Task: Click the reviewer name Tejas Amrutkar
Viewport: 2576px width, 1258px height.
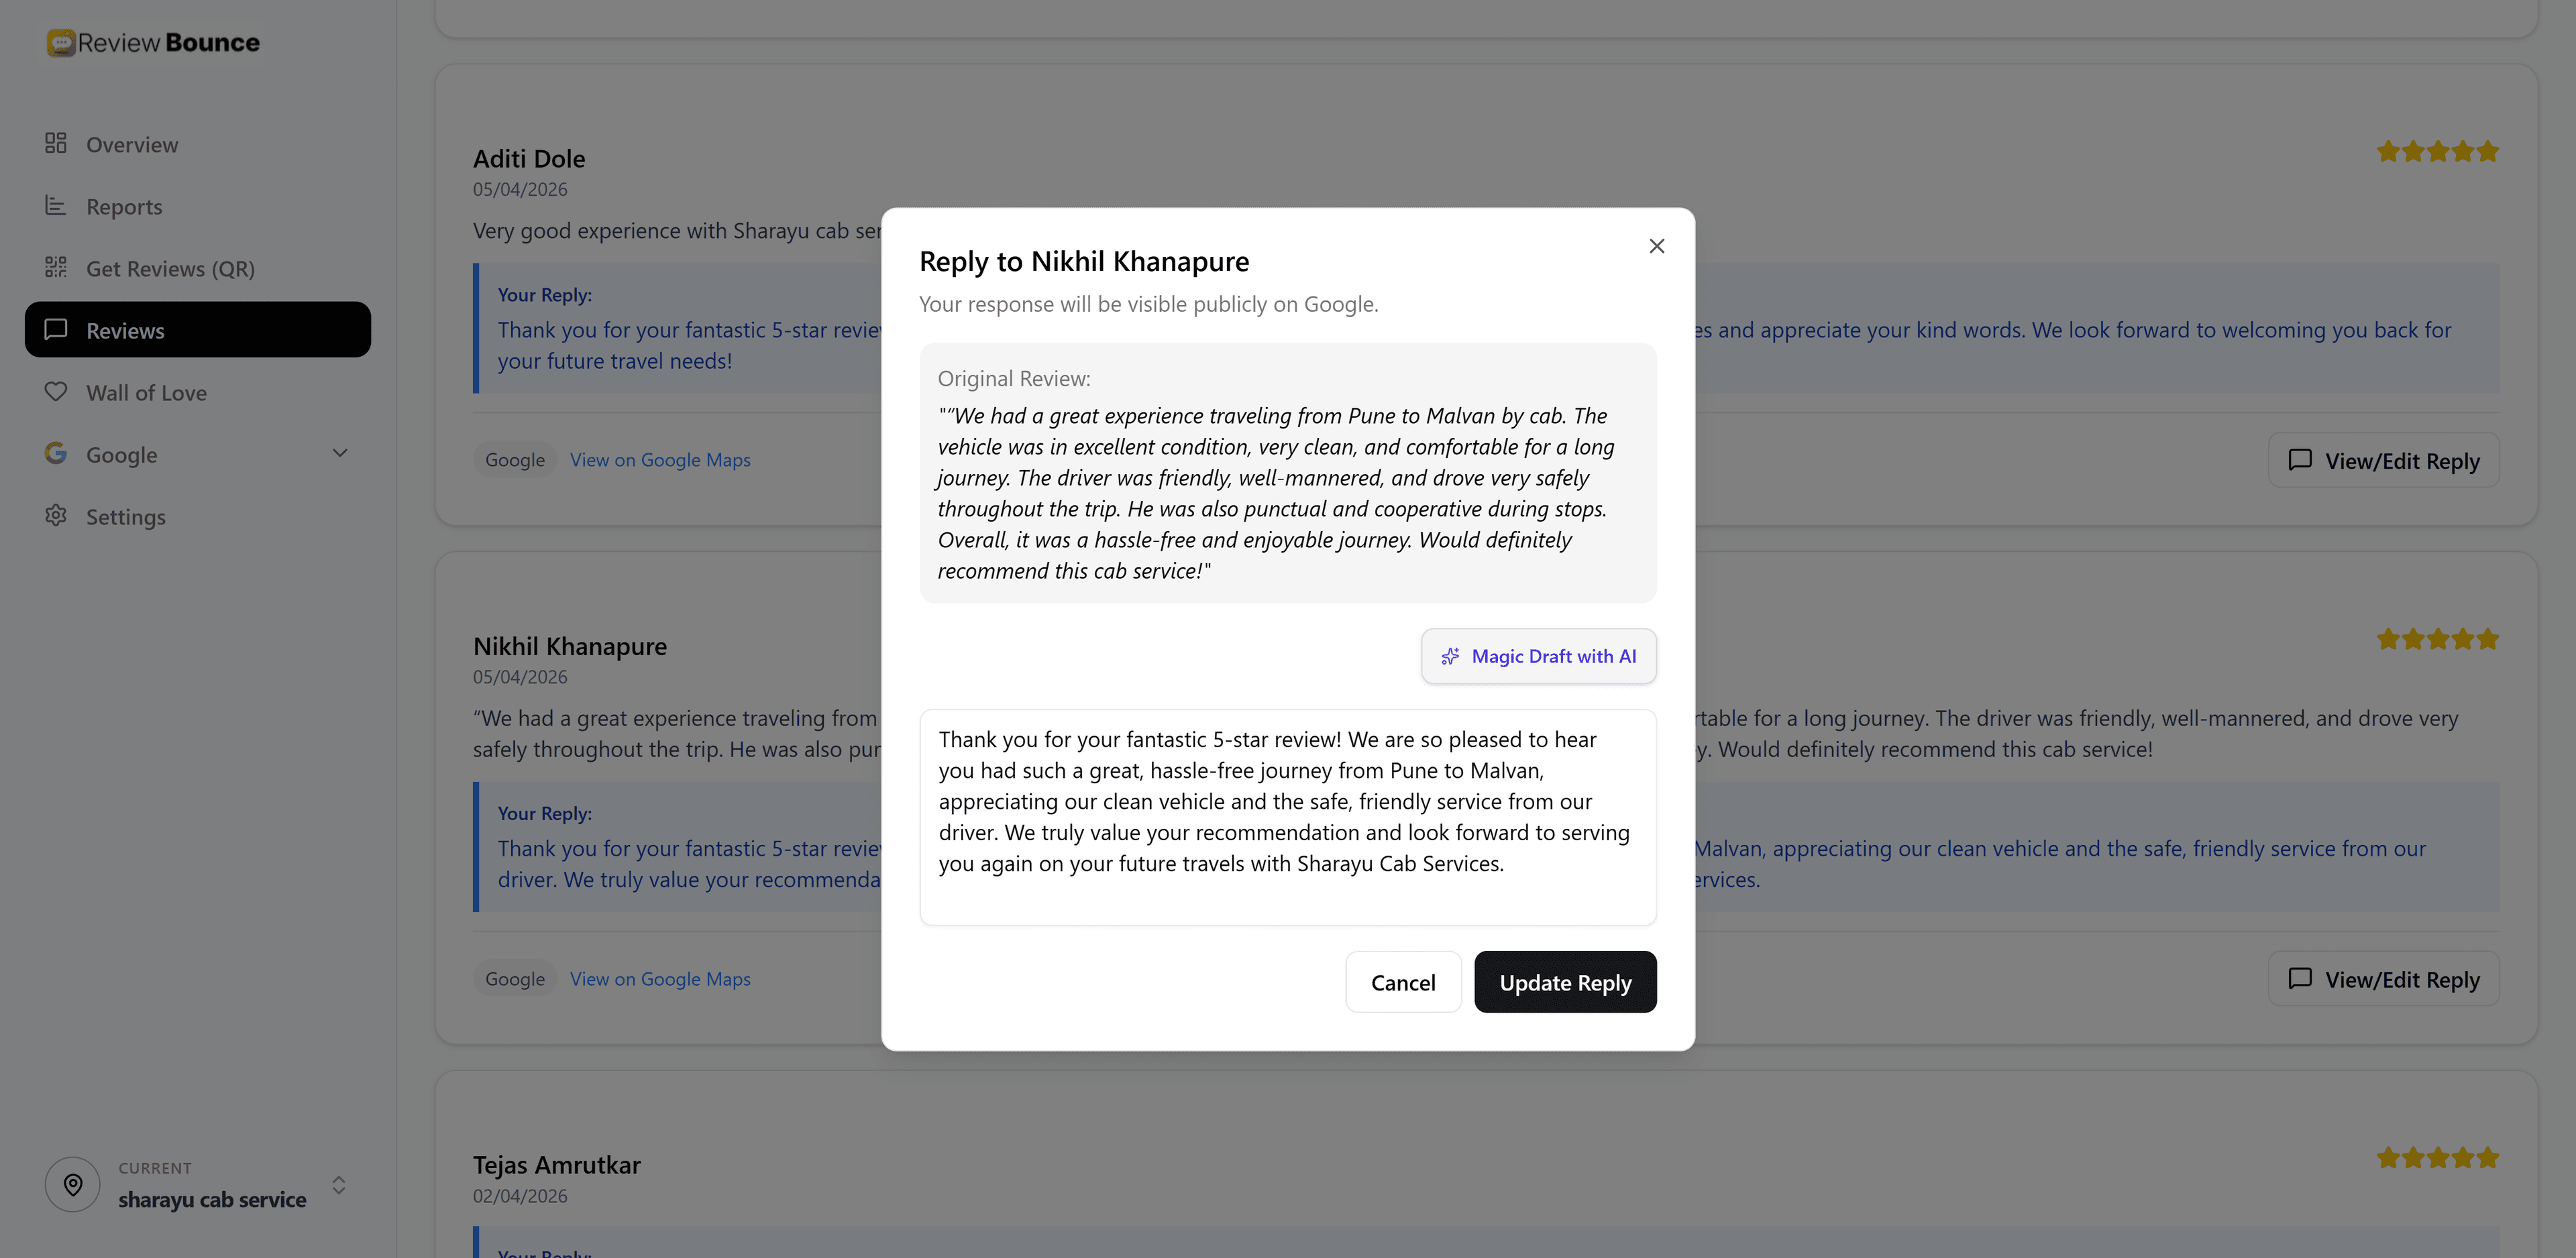Action: tap(556, 1165)
